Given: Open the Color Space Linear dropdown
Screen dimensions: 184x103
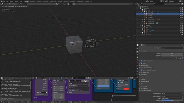Looking at the screenshot, I should [x=84, y=90].
